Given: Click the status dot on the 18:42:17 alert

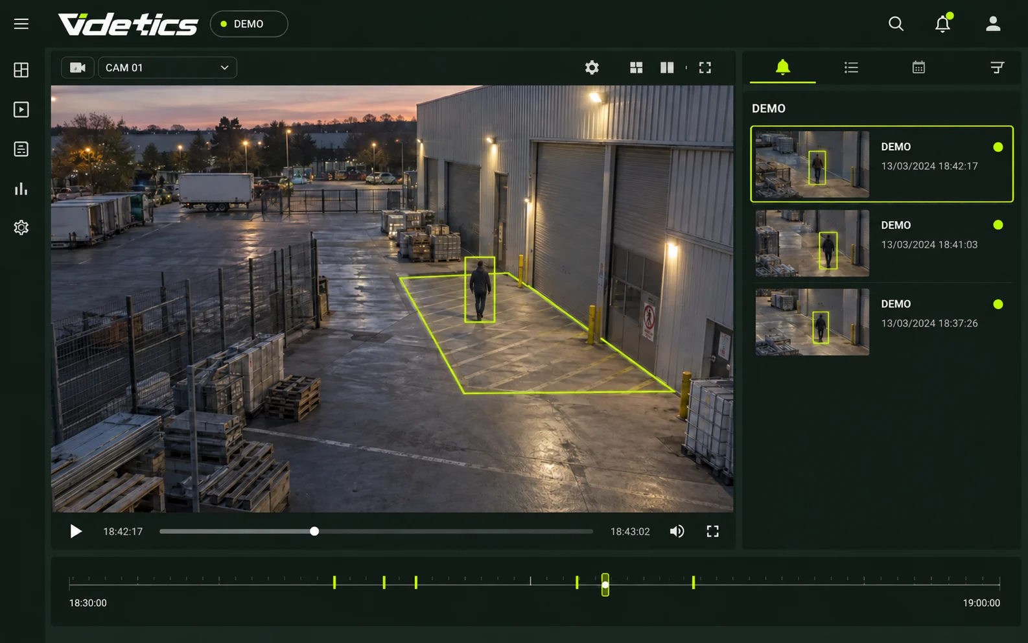Looking at the screenshot, I should 998,147.
